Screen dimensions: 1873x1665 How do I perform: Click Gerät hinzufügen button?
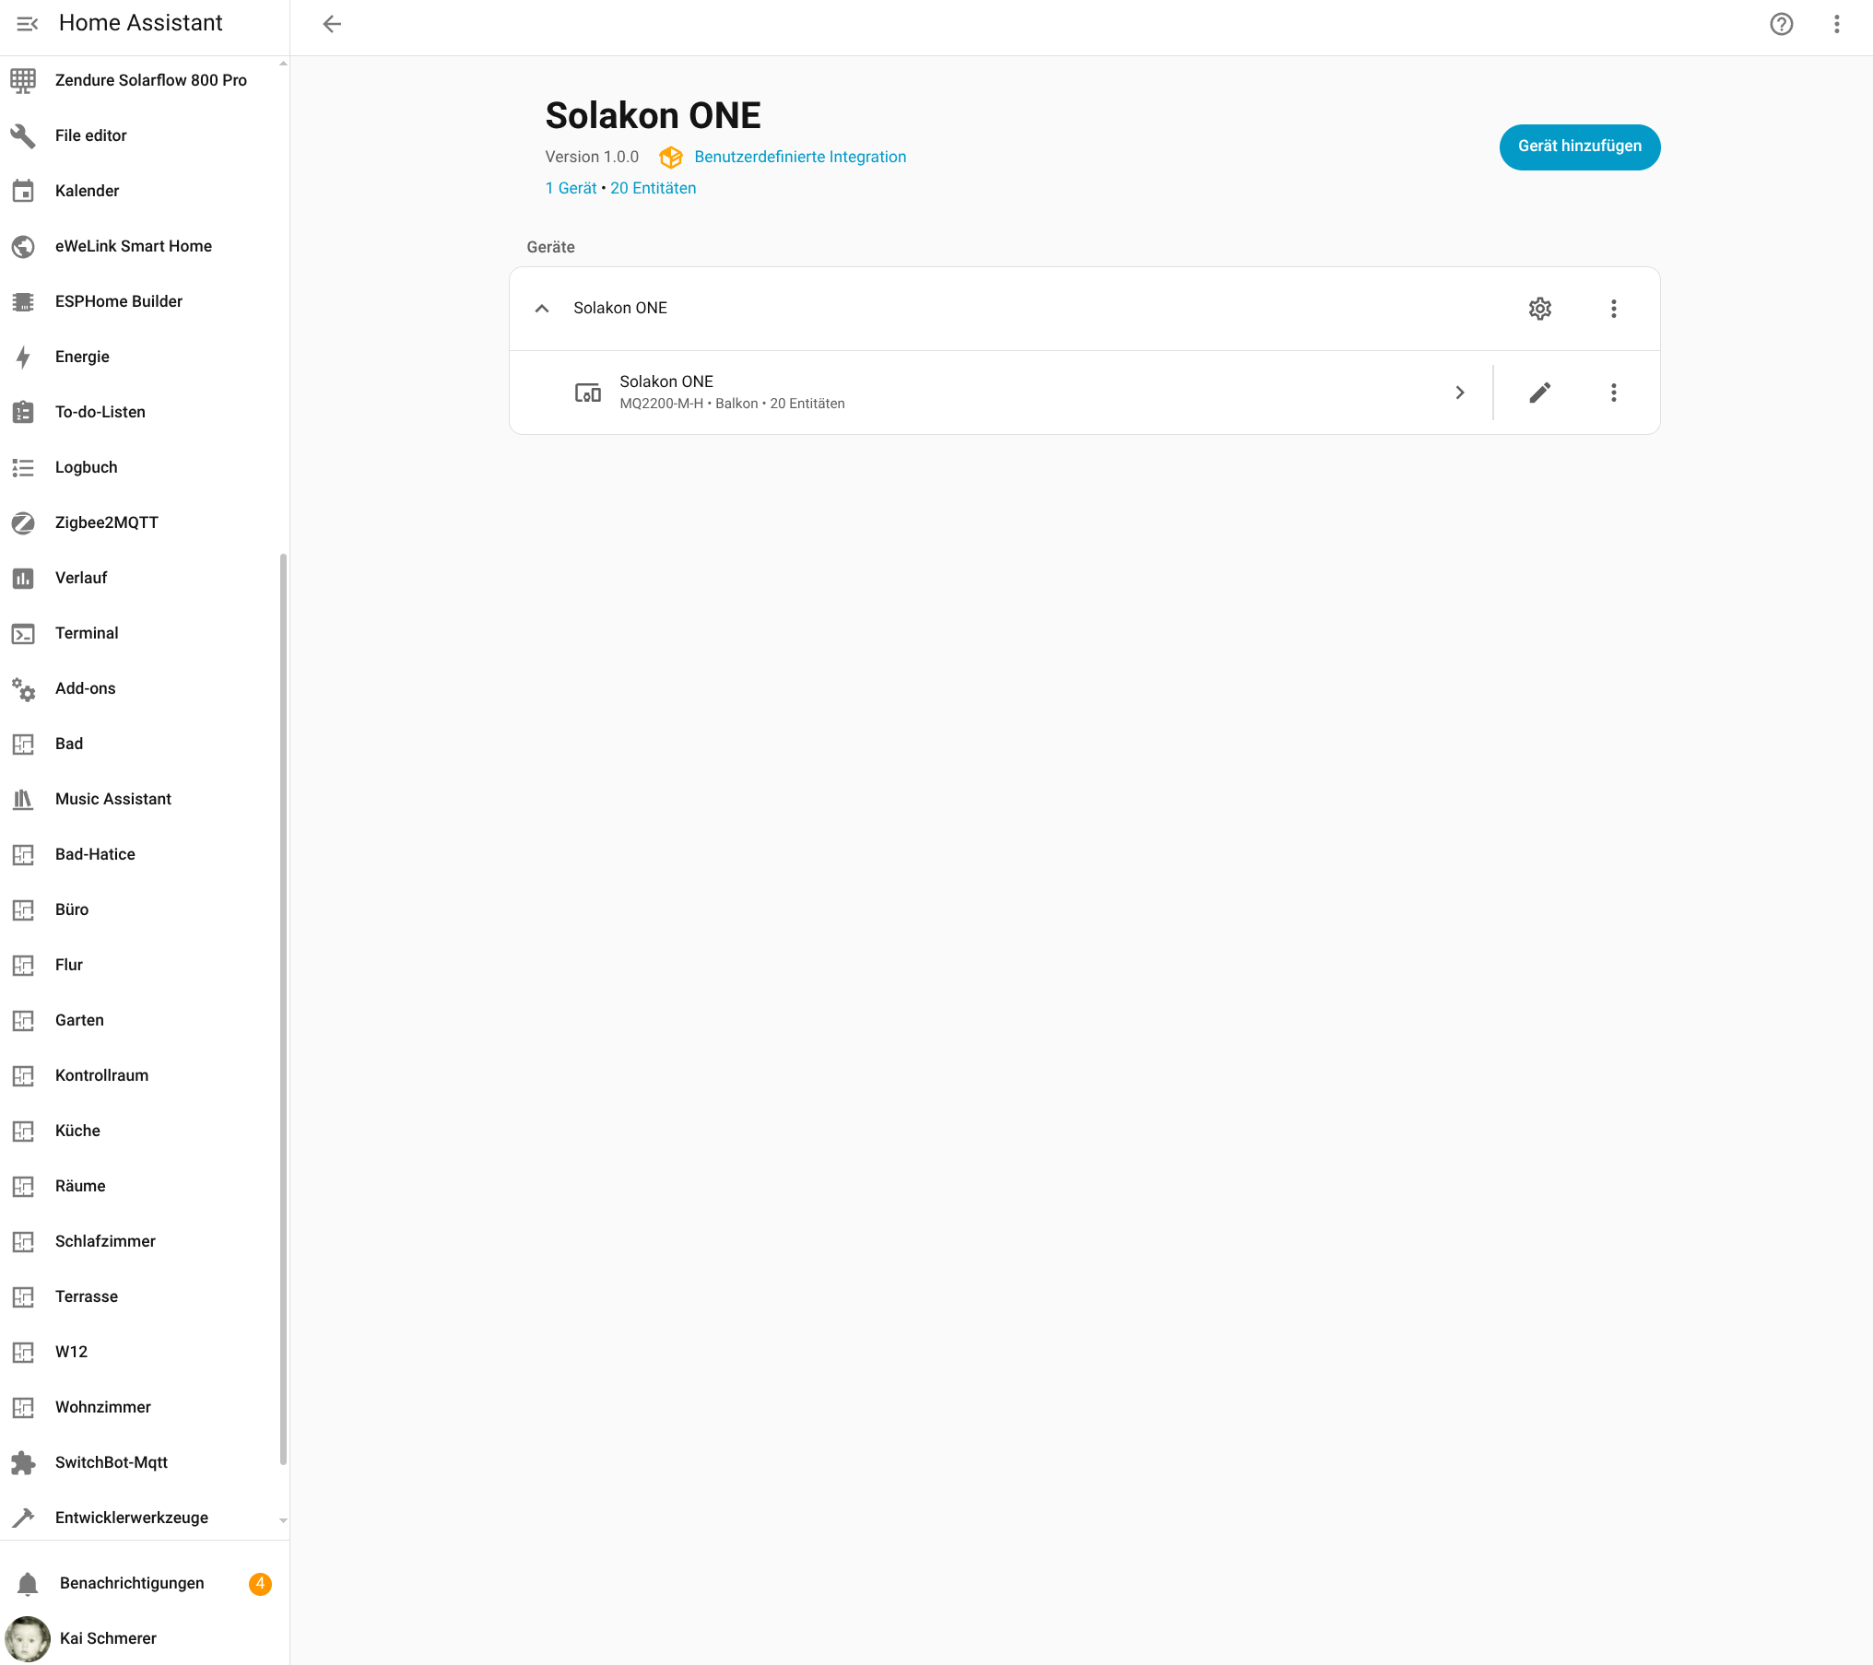1579,147
